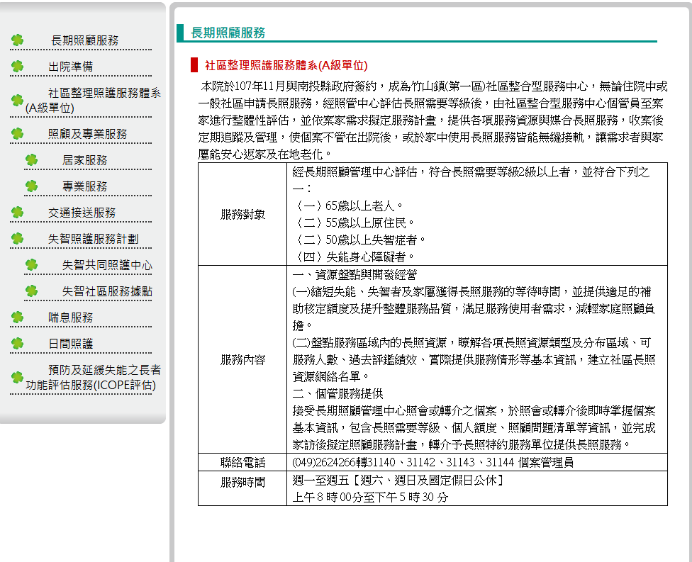Open 日間照護 link
692x562 pixels.
(71, 344)
